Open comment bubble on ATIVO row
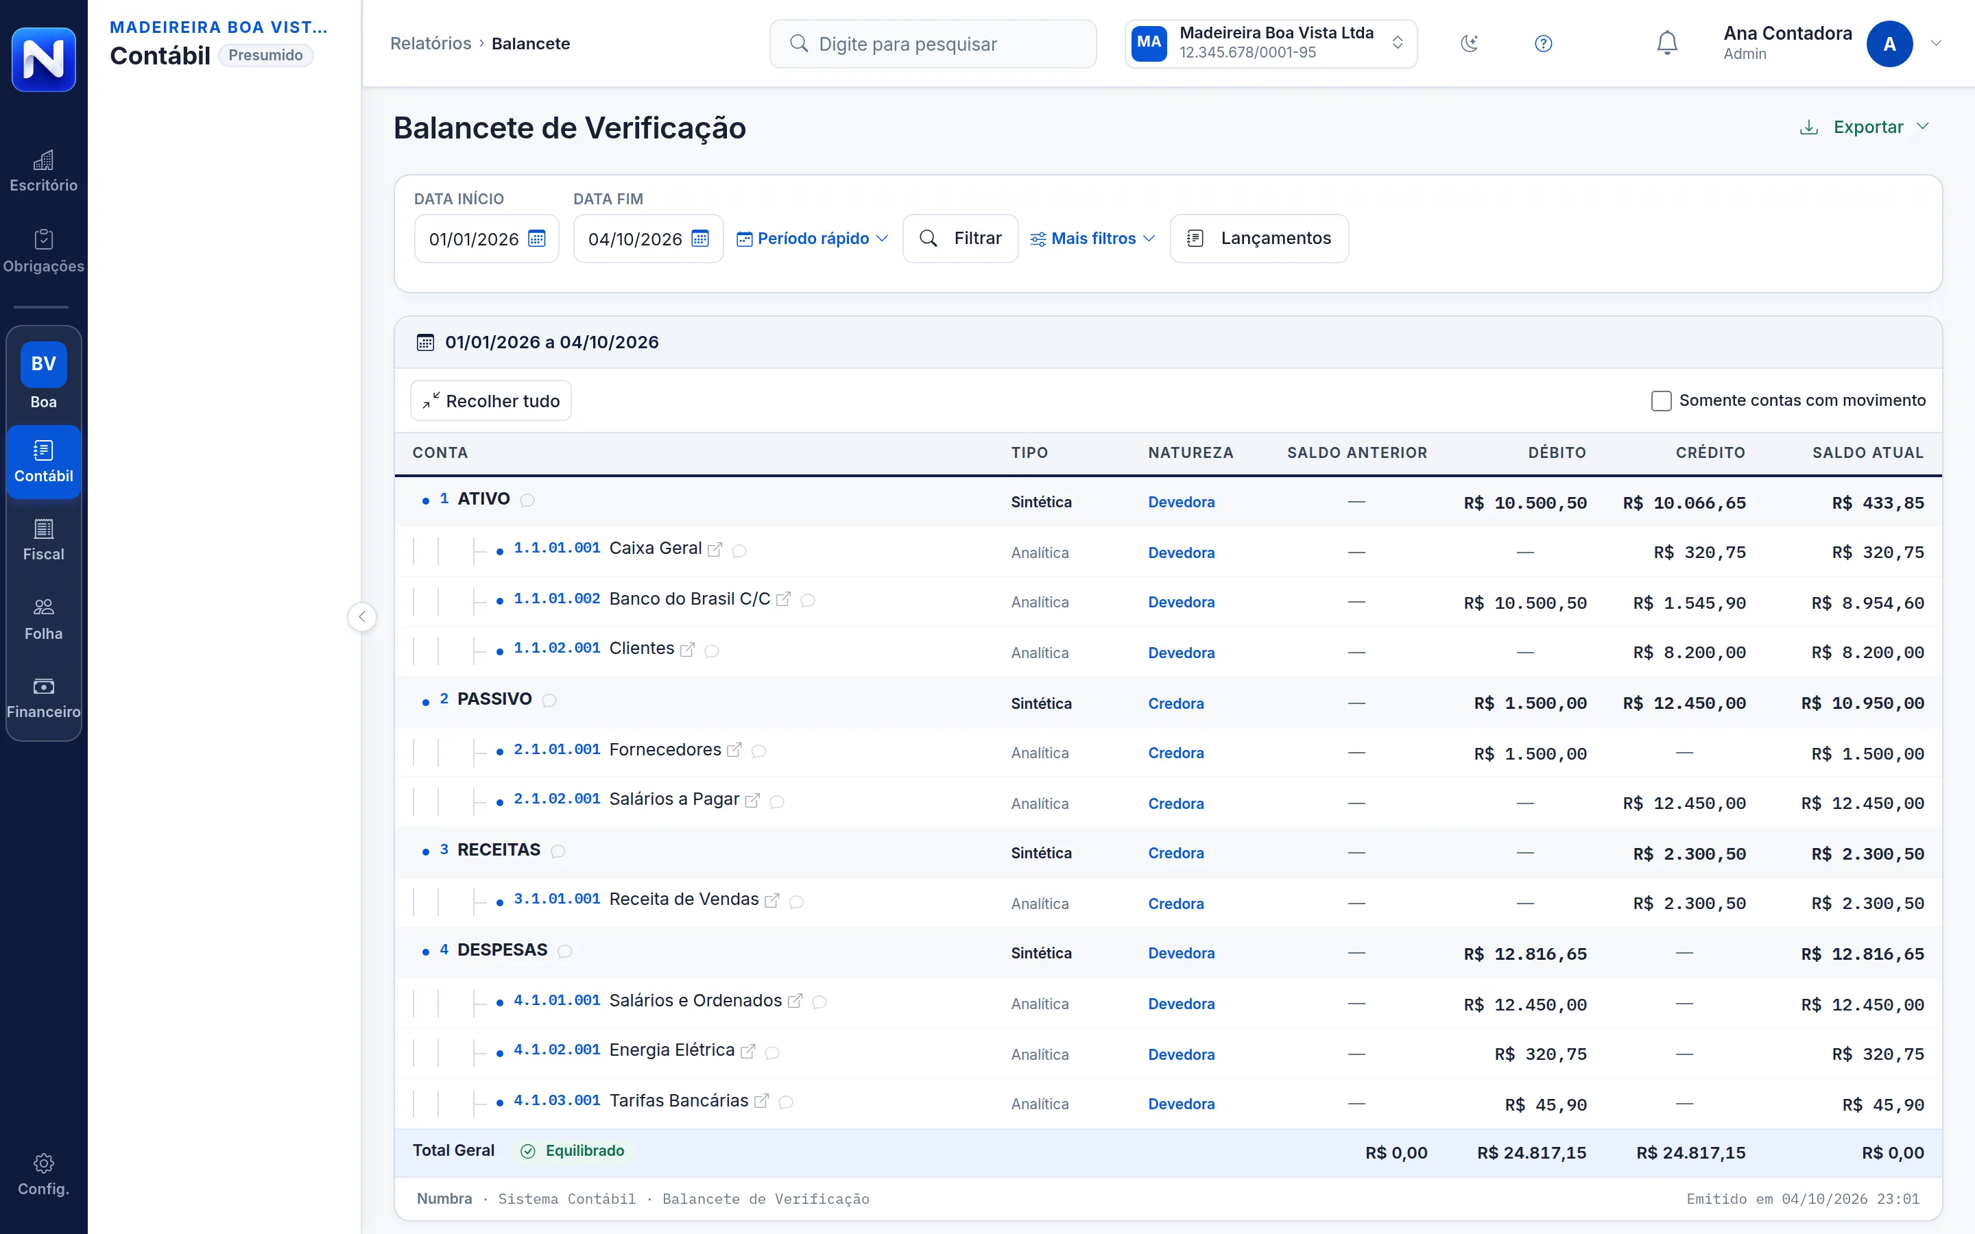This screenshot has width=1975, height=1234. pyautogui.click(x=528, y=500)
